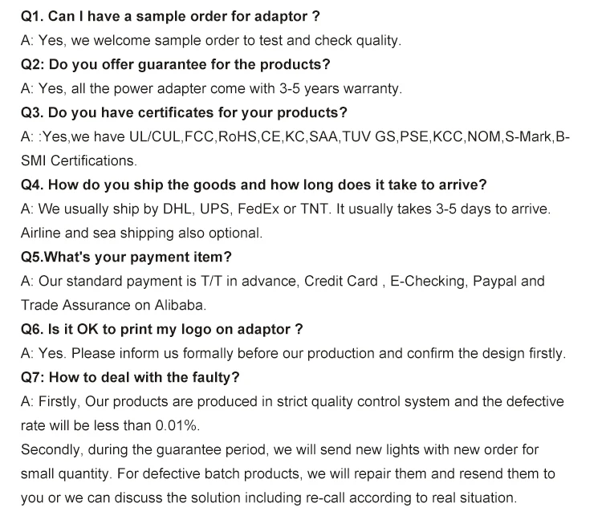Click the DHL, UPS, FedEx answer line

coord(285,209)
